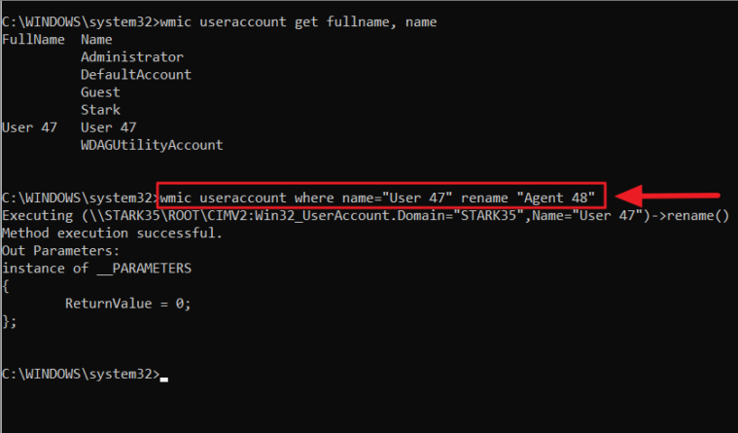Screen dimensions: 738x433
Task: Click the 'ReturnValue = 0;' line
Action: (127, 303)
